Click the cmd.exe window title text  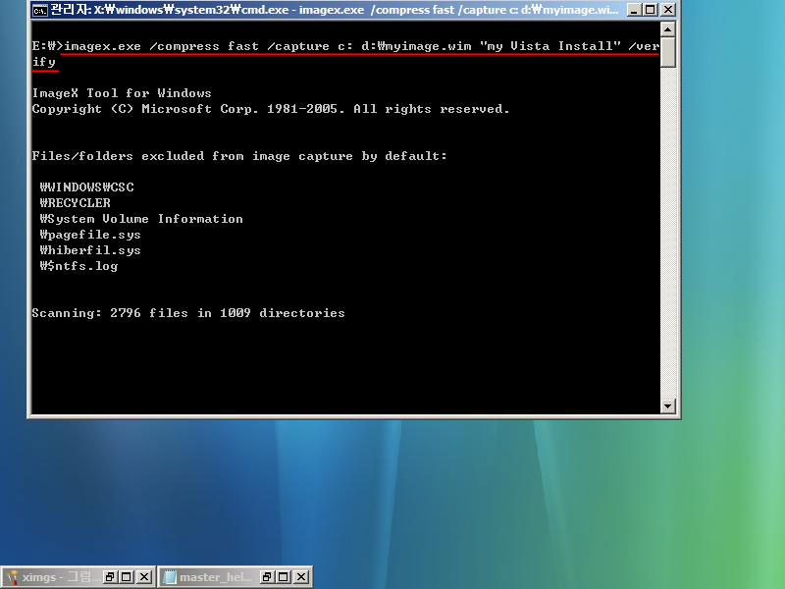tap(335, 10)
